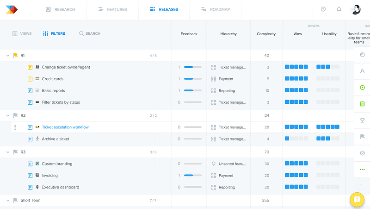Click the status icon for Basic reports
The width and height of the screenshot is (370, 209).
coord(30,91)
